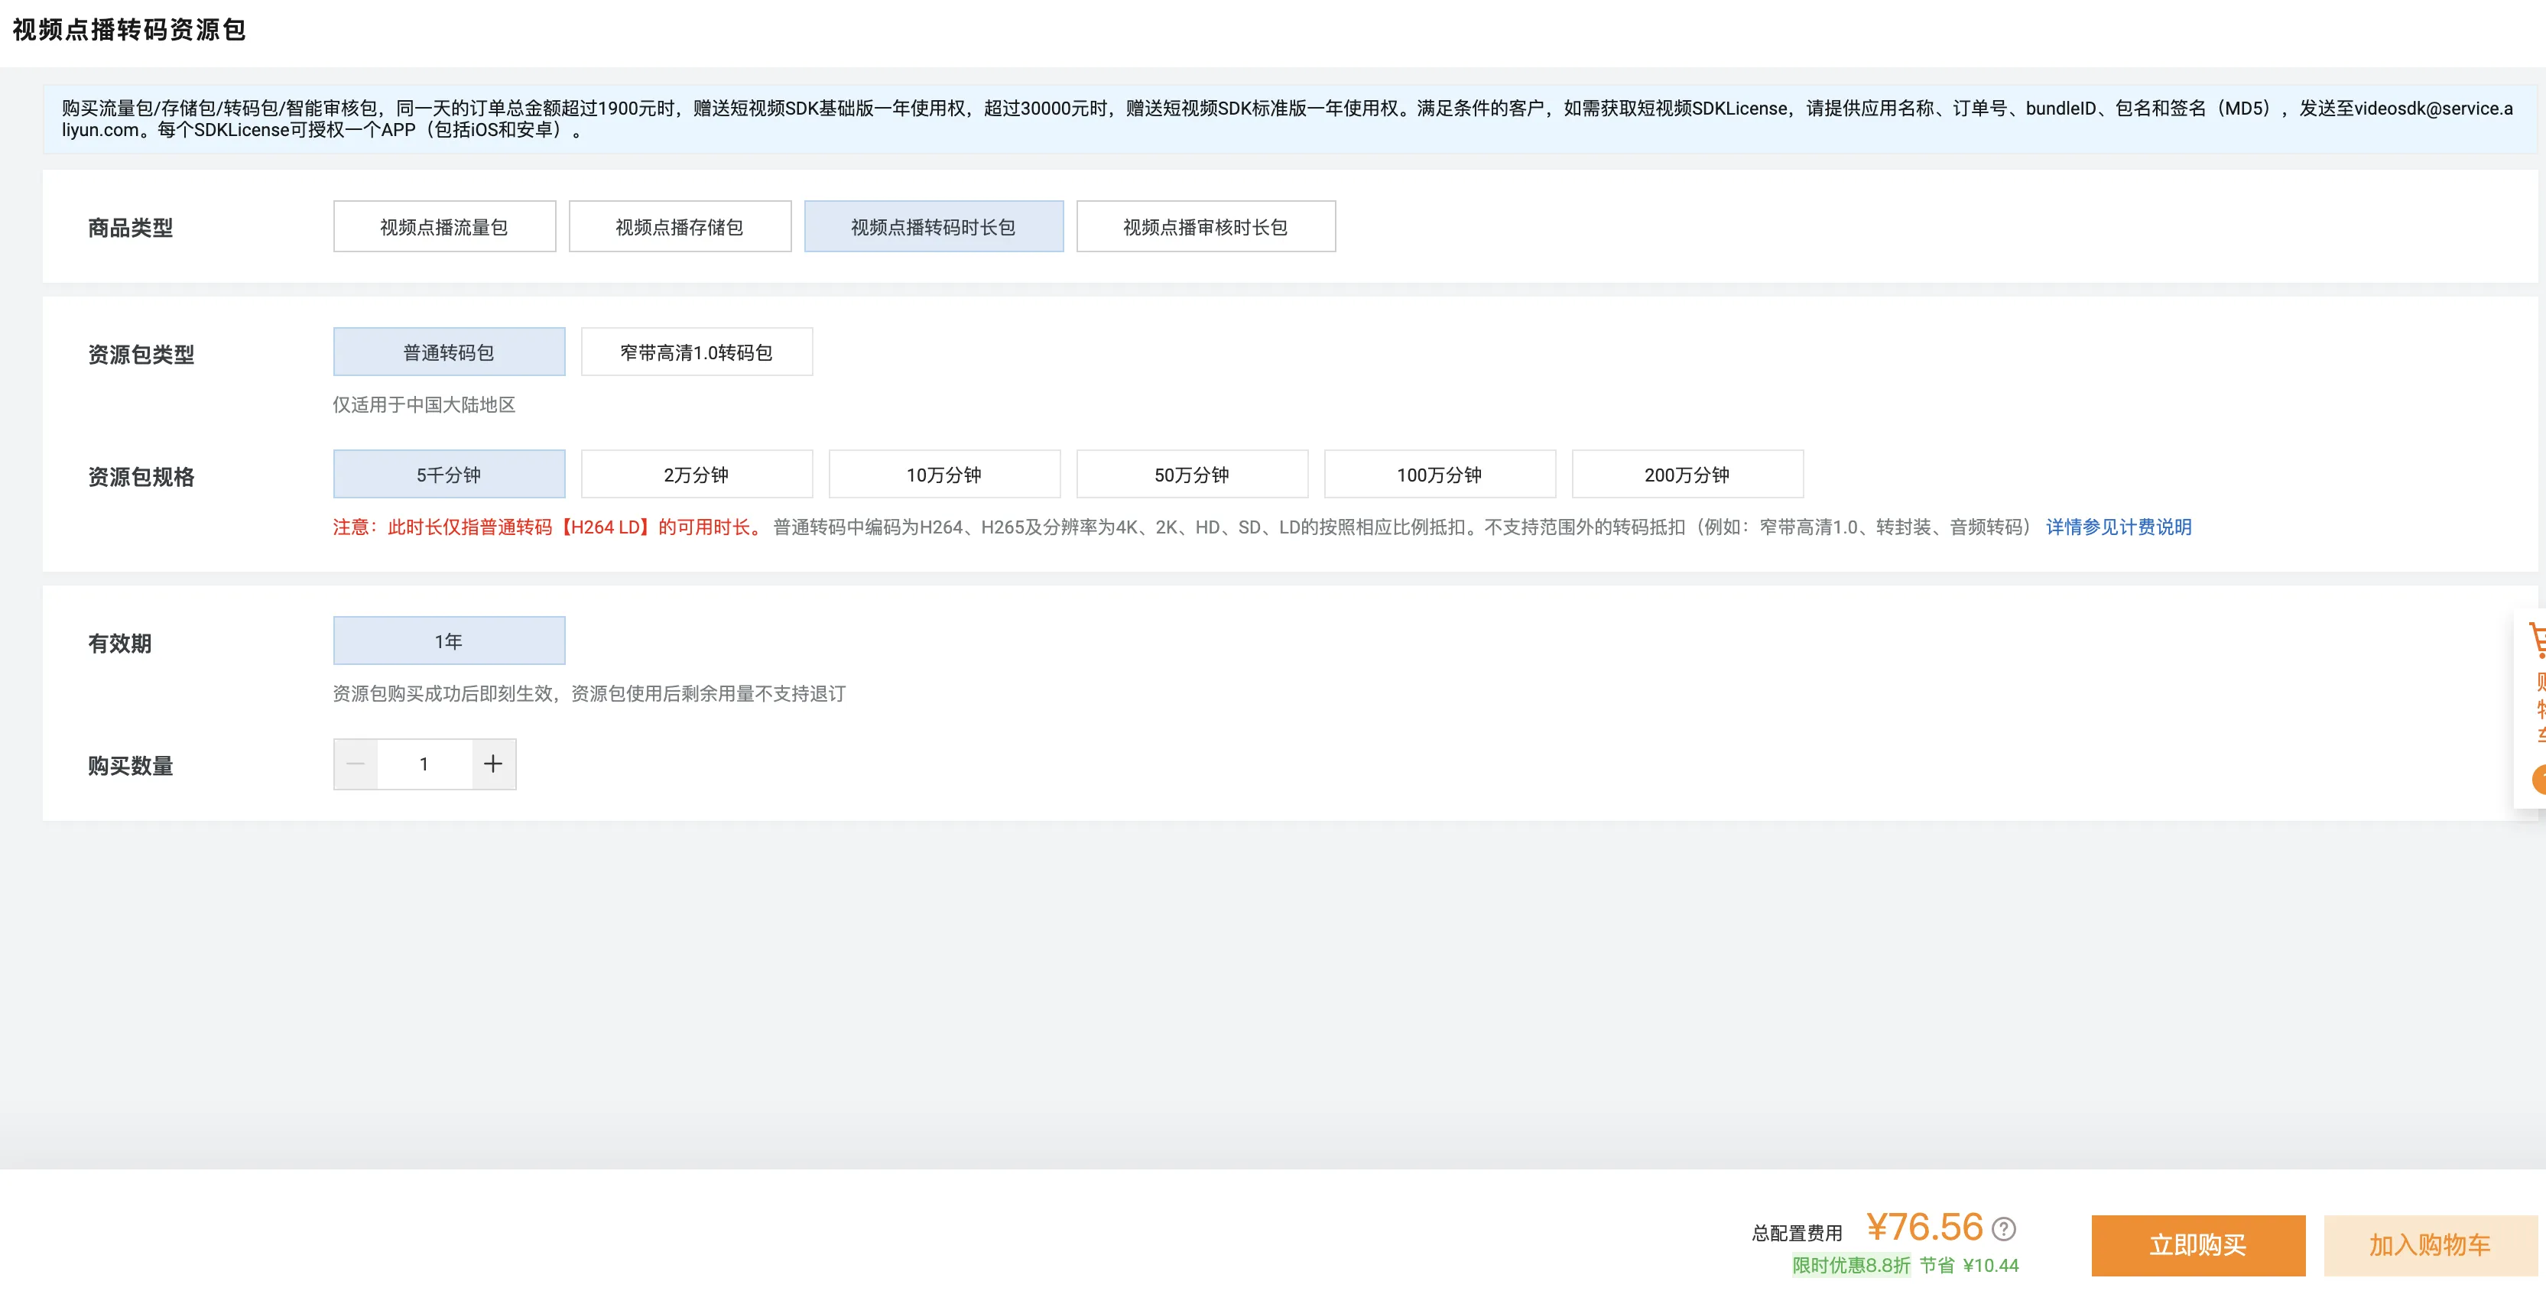
Task: Decrease purchase quantity with minus icon
Action: click(x=356, y=764)
